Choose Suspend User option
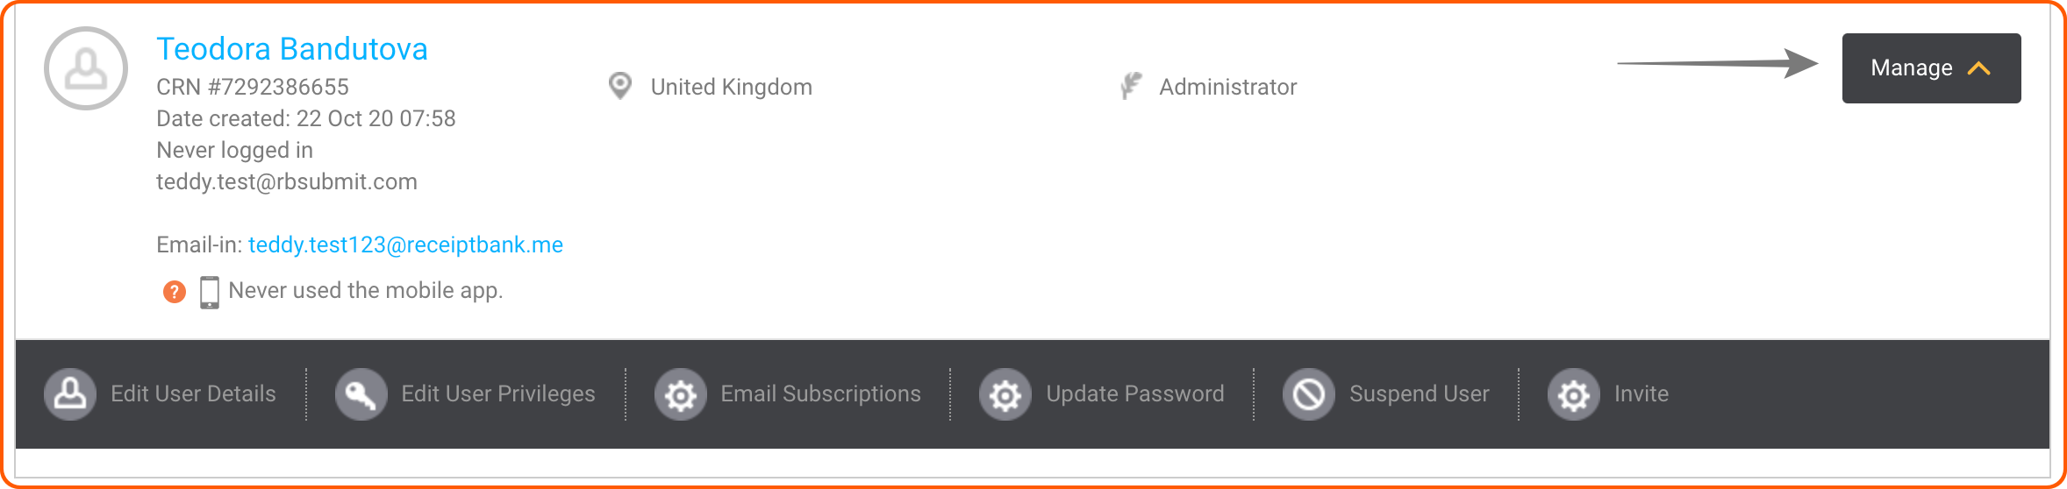Image resolution: width=2067 pixels, height=489 pixels. [x=1419, y=394]
